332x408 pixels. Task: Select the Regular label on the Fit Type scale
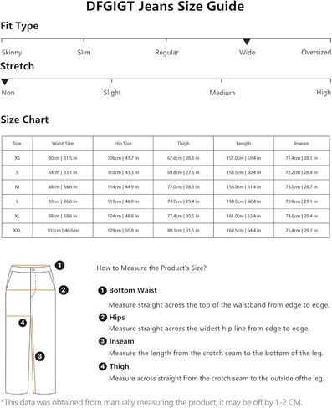click(x=166, y=53)
